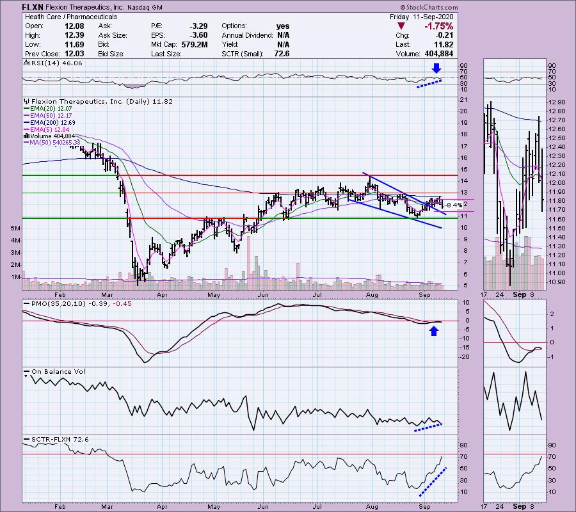The image size is (576, 512).
Task: Click the Volume value 404,884 in header
Action: click(438, 54)
